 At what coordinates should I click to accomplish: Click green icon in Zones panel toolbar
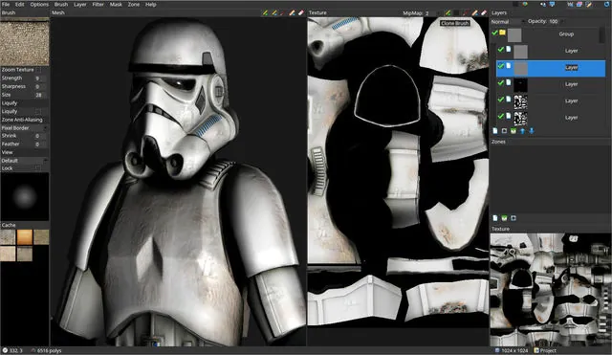point(504,218)
